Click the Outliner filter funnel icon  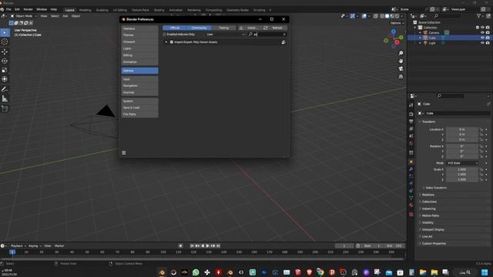(479, 15)
